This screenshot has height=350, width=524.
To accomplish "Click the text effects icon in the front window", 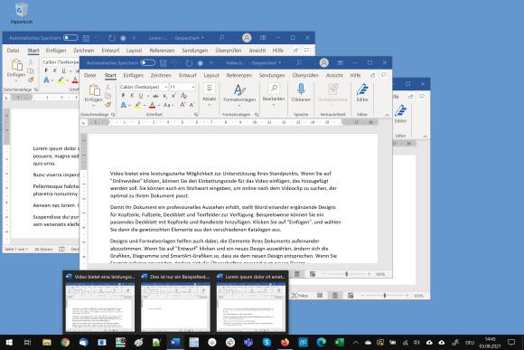I will (123, 105).
